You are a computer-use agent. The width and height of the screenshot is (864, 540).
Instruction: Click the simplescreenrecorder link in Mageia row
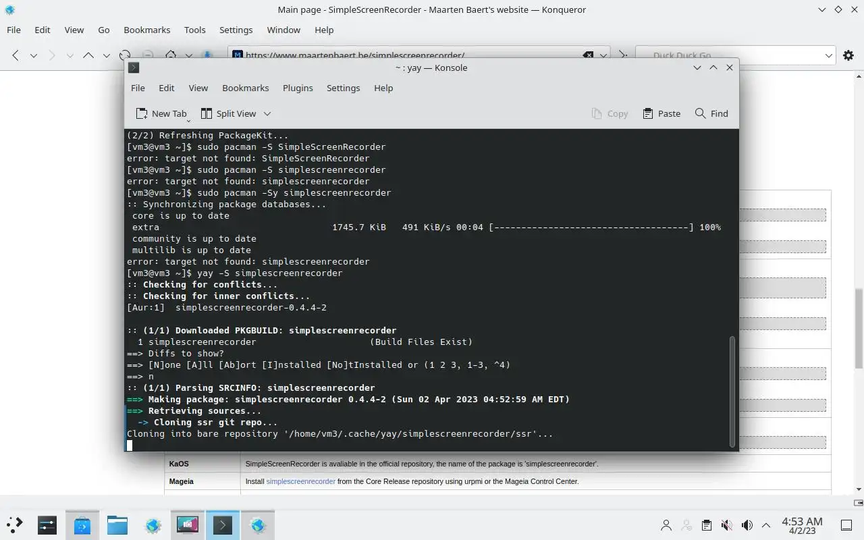[300, 481]
